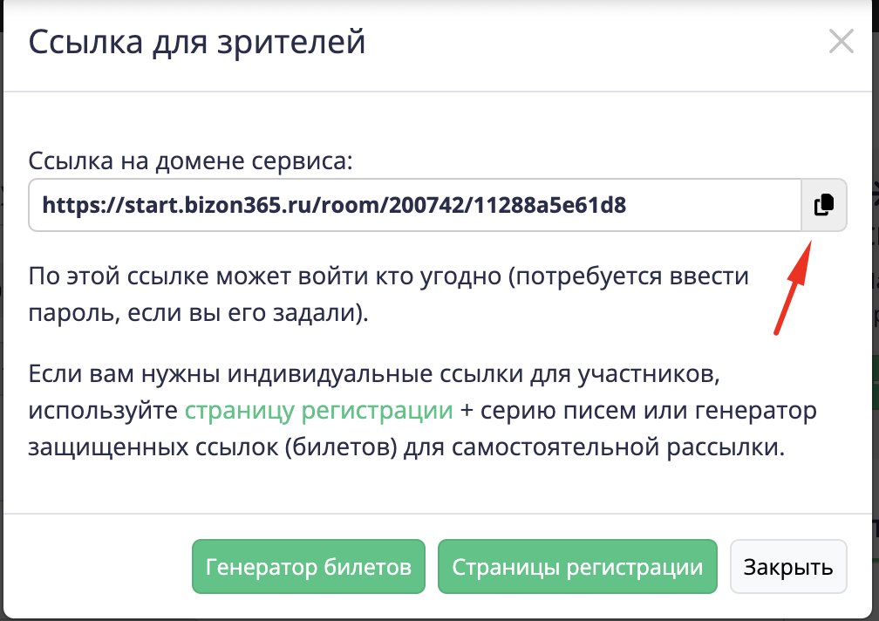Click the red arrow annotation
The height and width of the screenshot is (621, 879).
point(794,288)
